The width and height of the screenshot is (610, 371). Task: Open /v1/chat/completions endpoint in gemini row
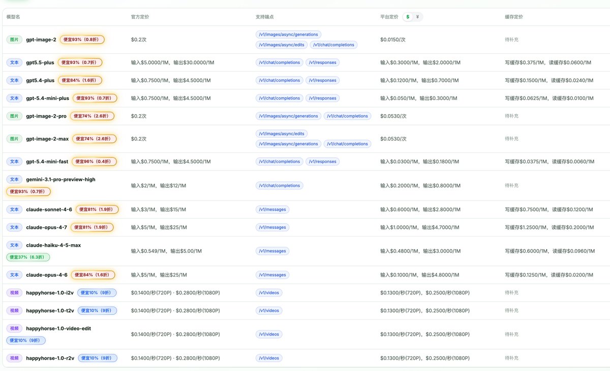pyautogui.click(x=280, y=186)
